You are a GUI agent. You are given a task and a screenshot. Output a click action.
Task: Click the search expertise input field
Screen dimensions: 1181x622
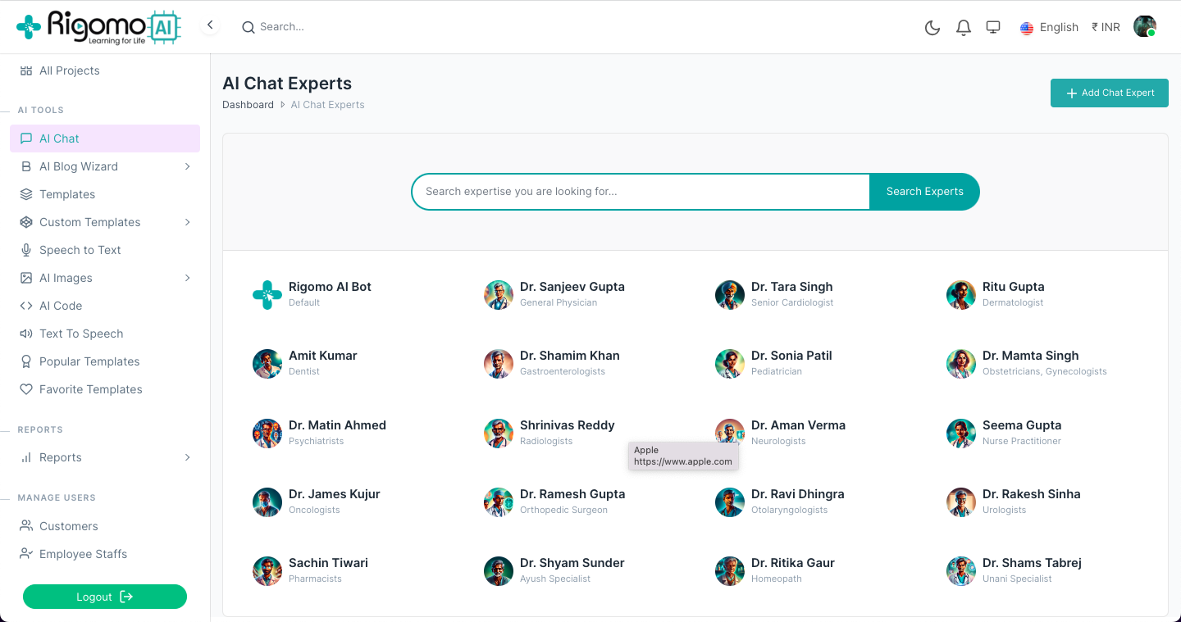point(640,192)
